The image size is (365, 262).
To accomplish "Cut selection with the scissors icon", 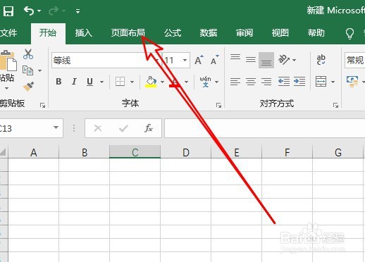I will [28, 54].
